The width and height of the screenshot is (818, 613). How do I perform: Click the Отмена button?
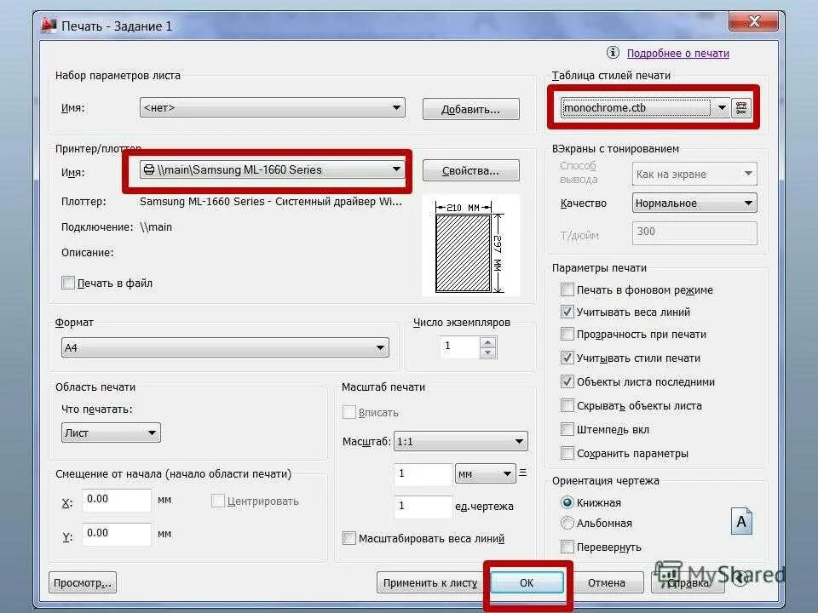tap(606, 582)
